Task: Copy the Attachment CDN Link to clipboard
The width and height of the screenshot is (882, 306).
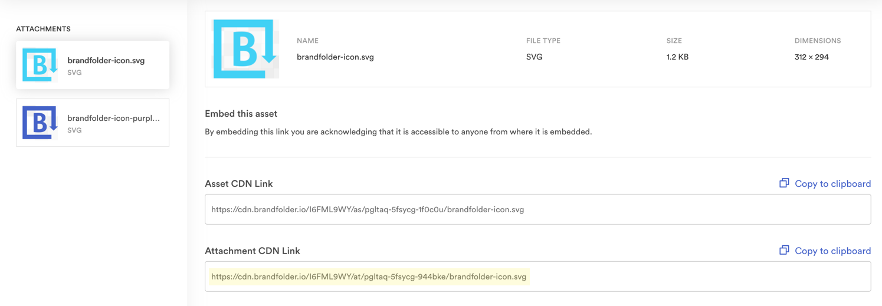Action: tap(825, 251)
